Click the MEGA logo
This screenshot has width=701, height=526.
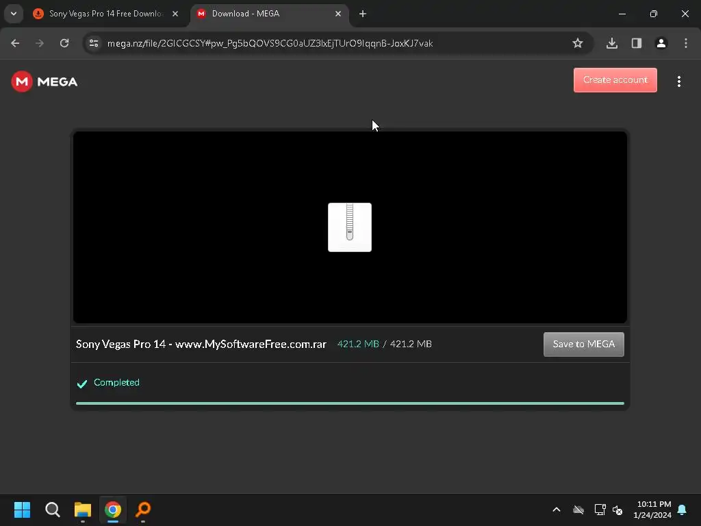pos(44,82)
